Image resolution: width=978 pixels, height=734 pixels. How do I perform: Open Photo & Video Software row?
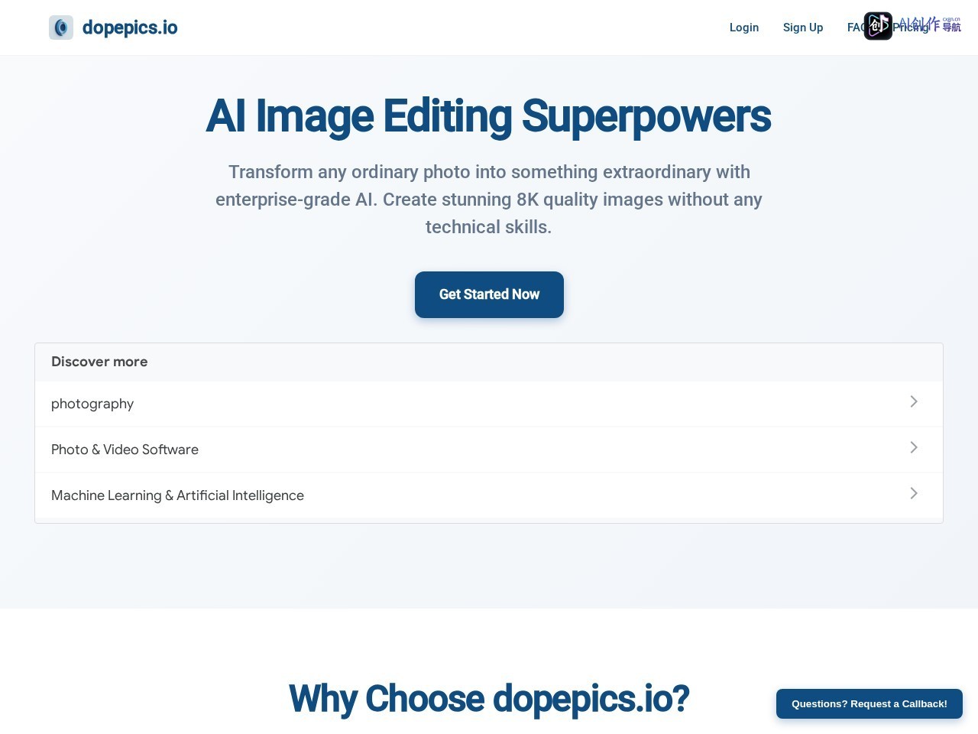click(489, 450)
